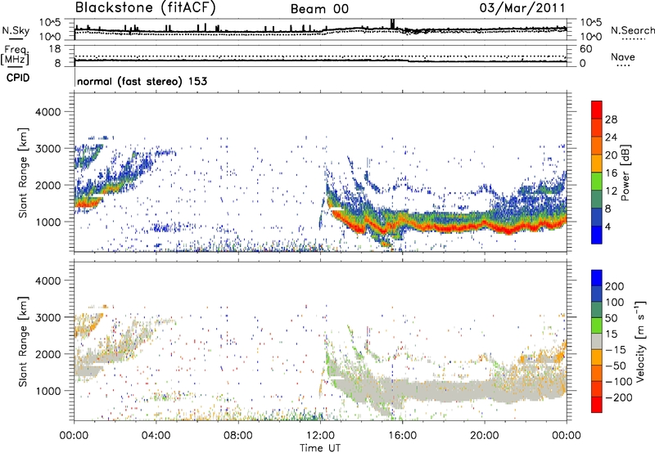Screen dimensions: 655x453
Task: Click 'Slant Range [km]' label of power panel
Action: (x=23, y=173)
